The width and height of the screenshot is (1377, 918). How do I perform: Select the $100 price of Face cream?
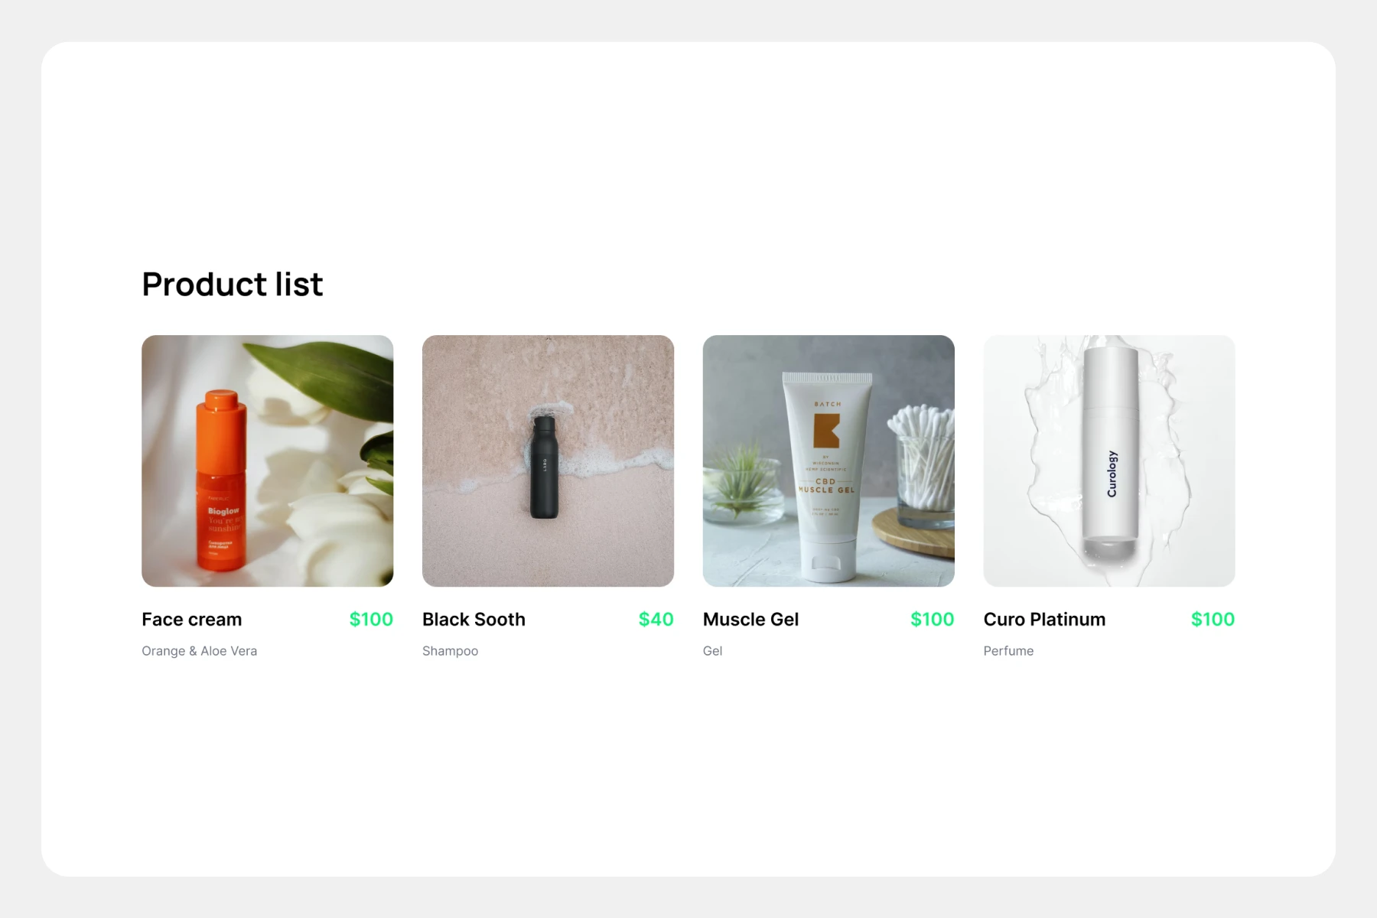[371, 619]
